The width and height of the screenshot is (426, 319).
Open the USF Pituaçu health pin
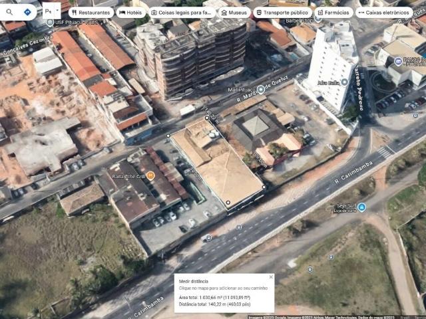click(x=50, y=23)
